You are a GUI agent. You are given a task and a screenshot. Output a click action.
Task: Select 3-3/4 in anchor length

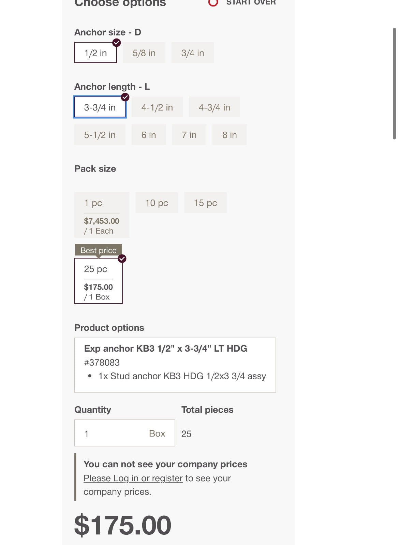point(100,107)
